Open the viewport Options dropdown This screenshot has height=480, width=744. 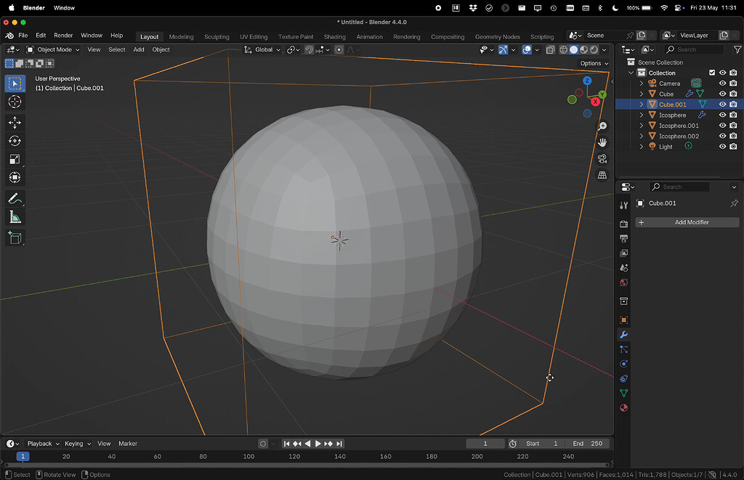594,63
